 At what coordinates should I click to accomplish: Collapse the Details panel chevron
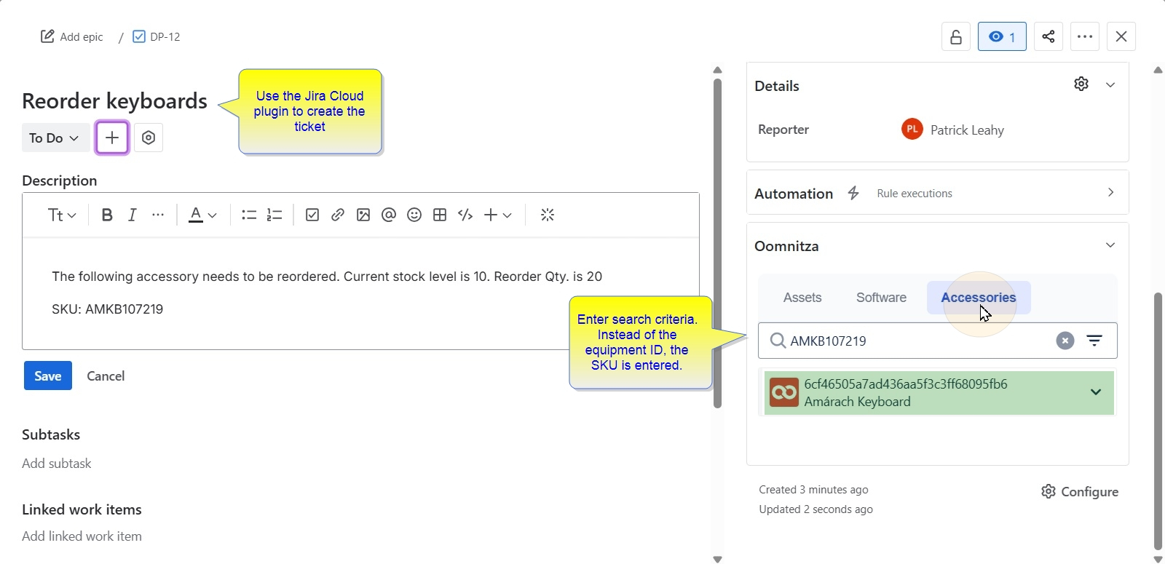click(x=1110, y=85)
